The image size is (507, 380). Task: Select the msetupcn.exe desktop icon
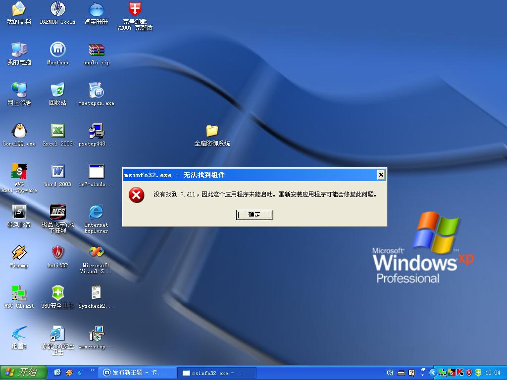click(x=97, y=94)
